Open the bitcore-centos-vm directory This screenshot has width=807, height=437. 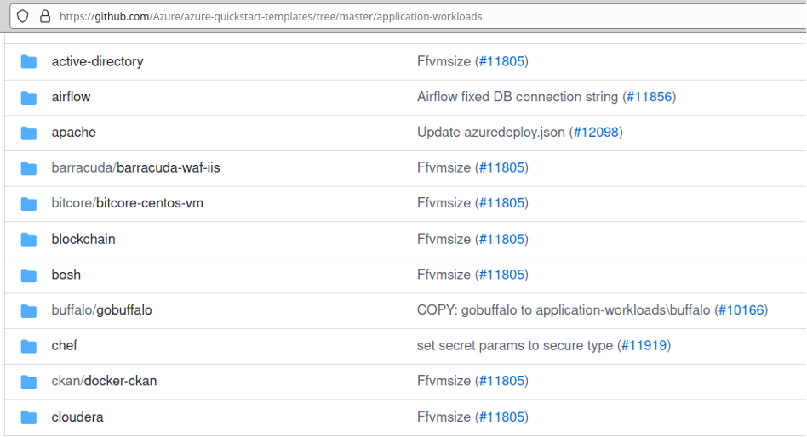[x=149, y=203]
